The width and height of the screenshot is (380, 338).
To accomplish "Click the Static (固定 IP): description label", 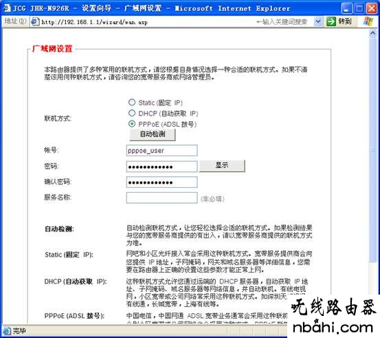I will [69, 255].
